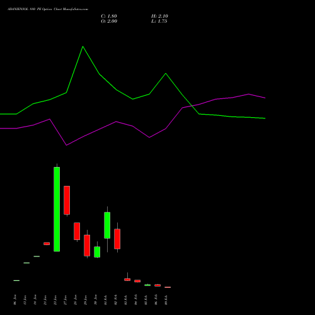Click the '04 Feb' date axis label
315x315 pixels.
[x=136, y=300]
